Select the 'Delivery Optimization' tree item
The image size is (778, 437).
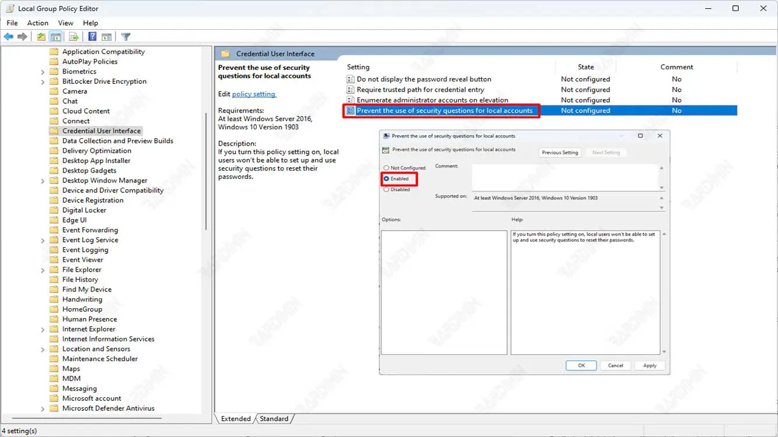97,151
